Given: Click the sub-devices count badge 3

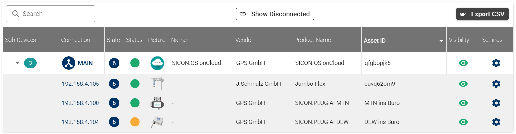Looking at the screenshot, I should point(30,63).
